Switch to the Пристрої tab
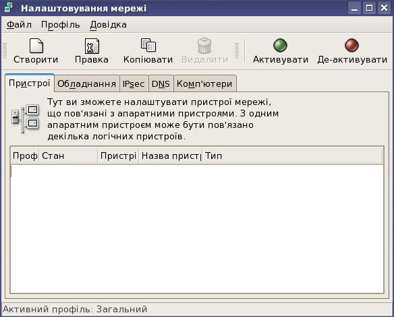Image resolution: width=394 pixels, height=317 pixels. (x=30, y=83)
